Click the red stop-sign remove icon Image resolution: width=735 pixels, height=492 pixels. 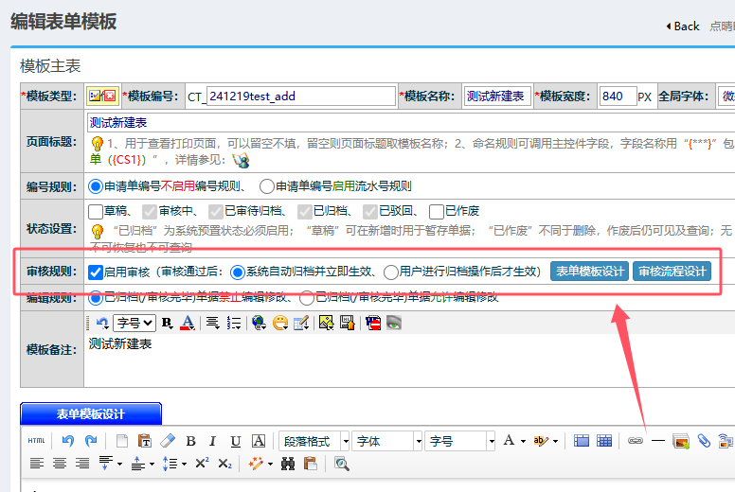[x=373, y=323]
